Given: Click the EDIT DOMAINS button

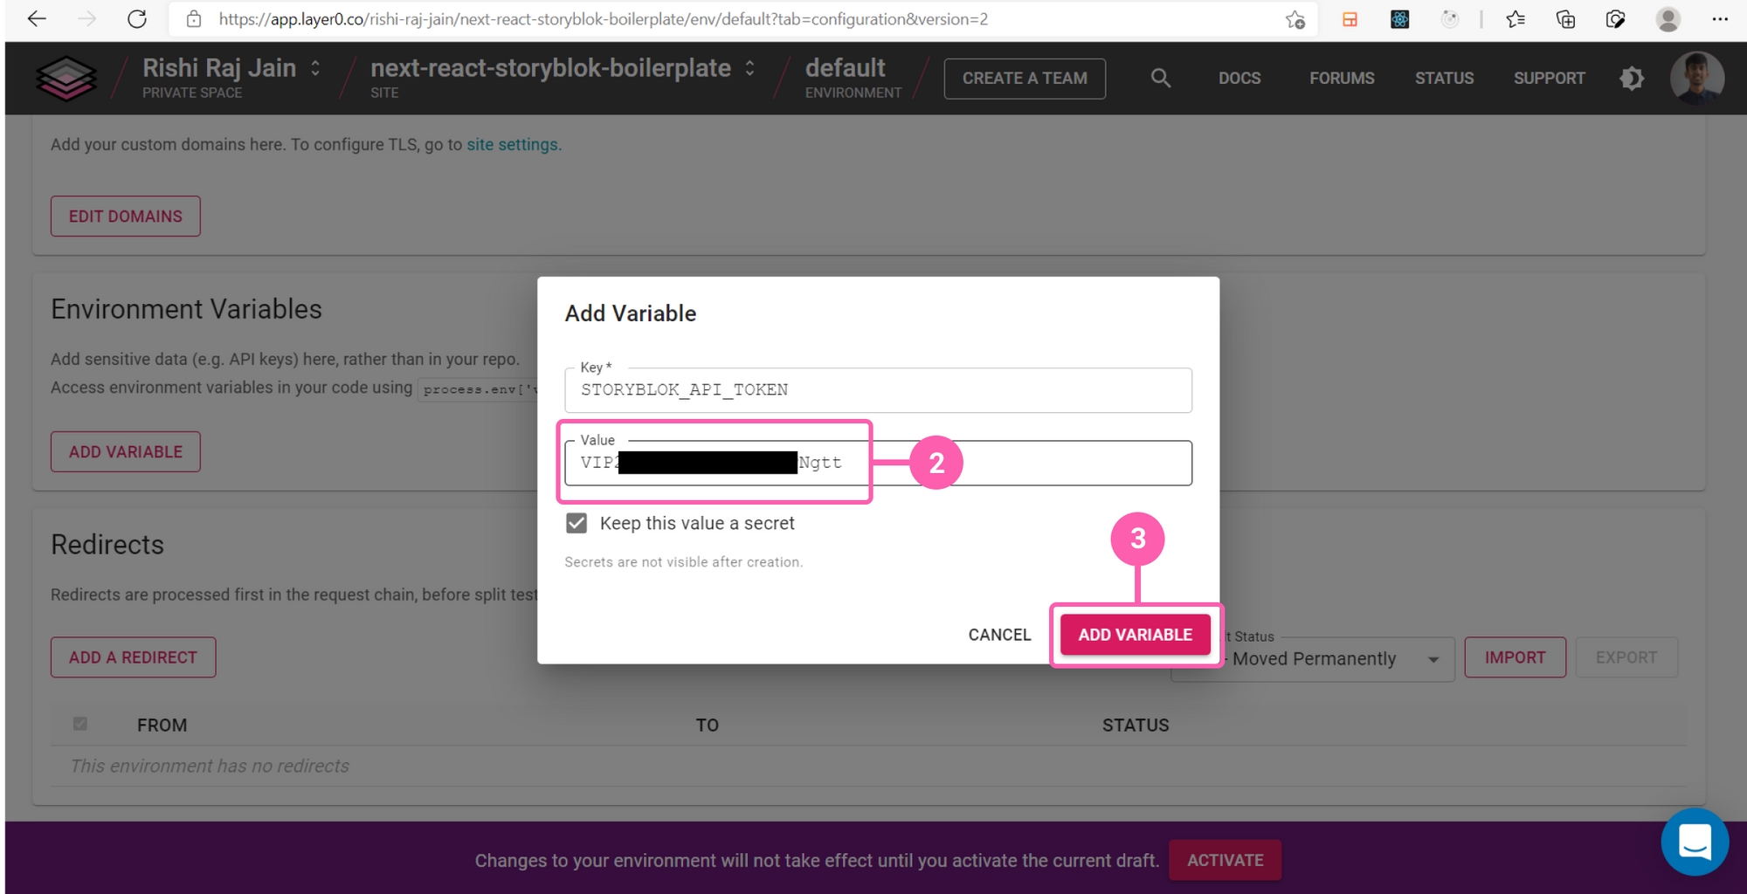Looking at the screenshot, I should tap(126, 216).
